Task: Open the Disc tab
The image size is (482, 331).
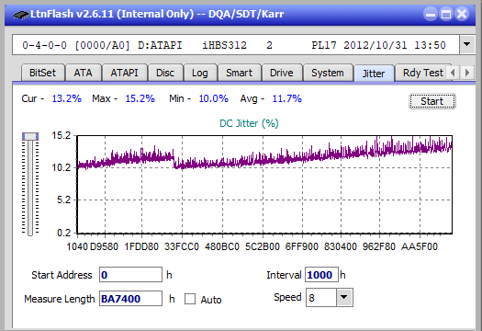Action: (165, 73)
